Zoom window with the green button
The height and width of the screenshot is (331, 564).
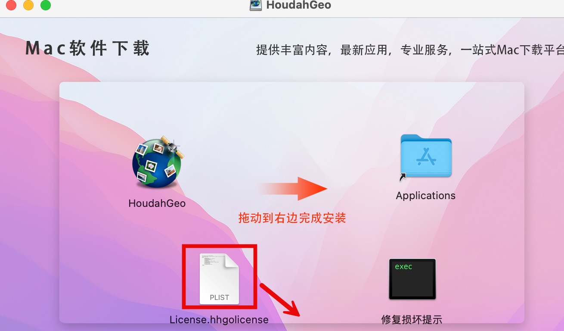click(x=46, y=5)
